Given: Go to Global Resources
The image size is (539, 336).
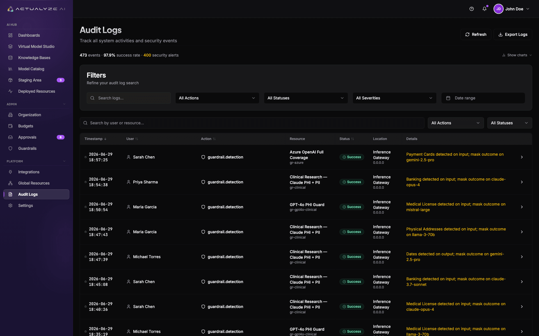Looking at the screenshot, I should click(x=36, y=183).
